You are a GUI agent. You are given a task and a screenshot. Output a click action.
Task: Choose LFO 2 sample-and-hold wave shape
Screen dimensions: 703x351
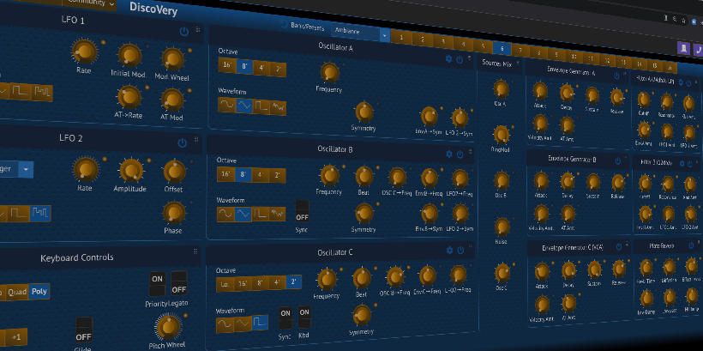pos(40,213)
